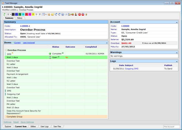This screenshot has width=182, height=130.
Task: Open the Outgoing SMS log link
Action: pyautogui.click(x=131, y=69)
